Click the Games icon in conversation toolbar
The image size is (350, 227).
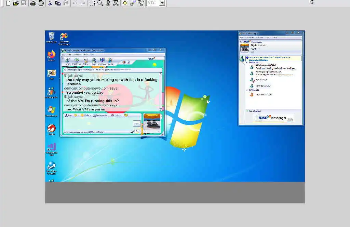pos(110,62)
